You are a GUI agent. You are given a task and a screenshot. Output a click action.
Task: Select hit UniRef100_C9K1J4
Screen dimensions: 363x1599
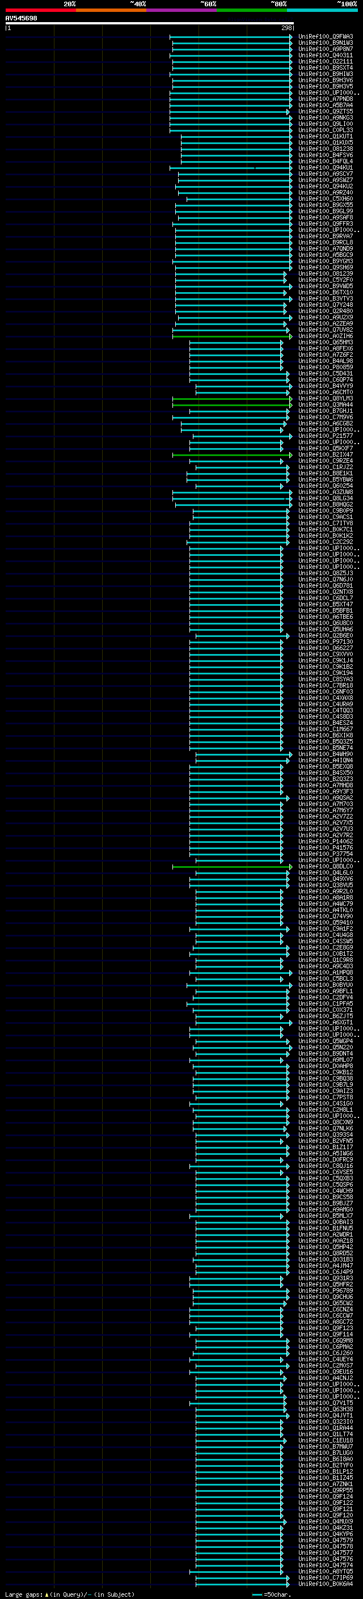click(x=326, y=660)
